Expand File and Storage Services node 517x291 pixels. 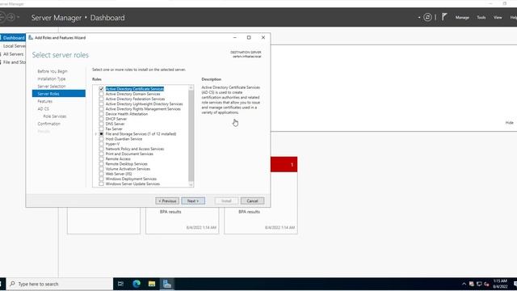(x=96, y=134)
